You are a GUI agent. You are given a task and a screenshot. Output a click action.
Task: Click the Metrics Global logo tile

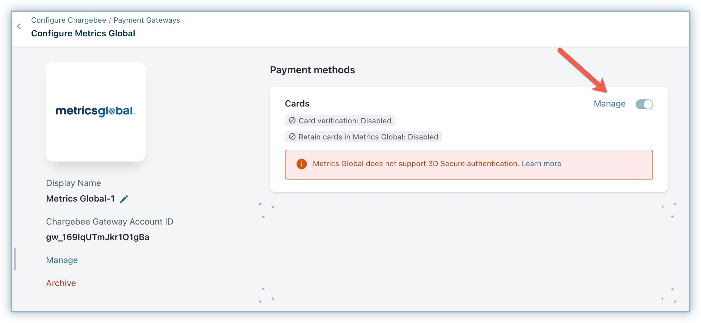[x=96, y=112]
